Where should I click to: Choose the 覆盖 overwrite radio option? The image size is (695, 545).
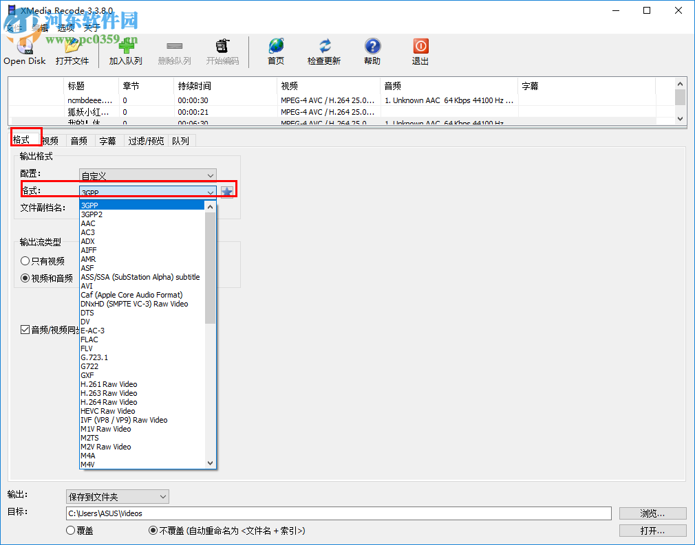(x=69, y=529)
